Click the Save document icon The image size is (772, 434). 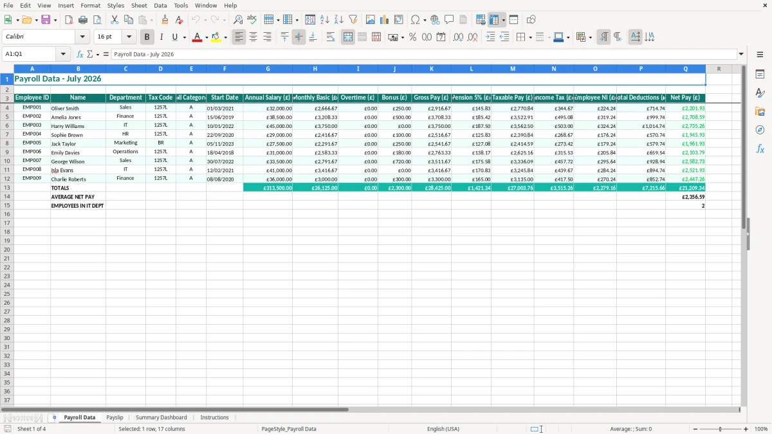point(46,20)
